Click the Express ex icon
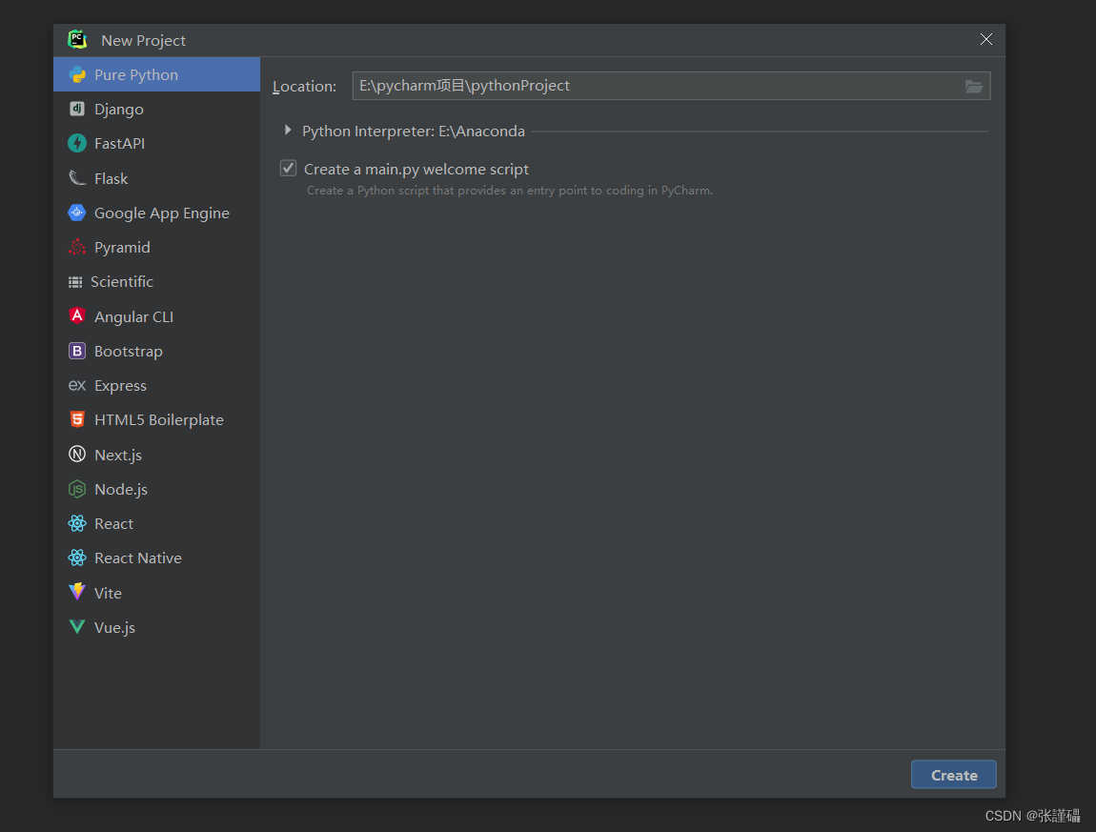The height and width of the screenshot is (832, 1096). click(x=77, y=385)
